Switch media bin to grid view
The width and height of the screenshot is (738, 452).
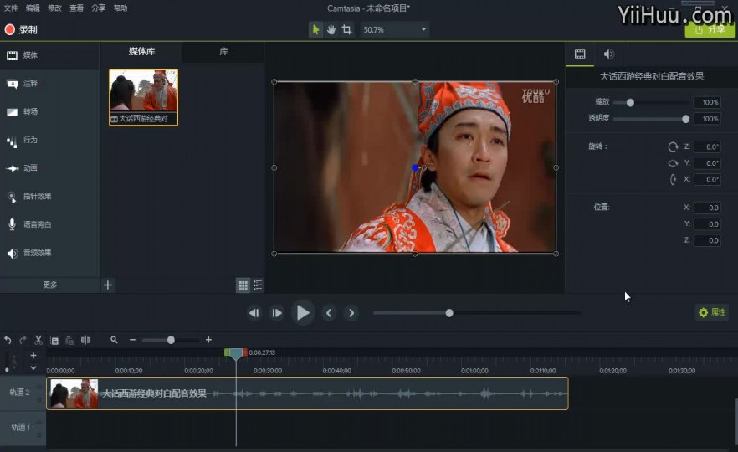coord(243,285)
